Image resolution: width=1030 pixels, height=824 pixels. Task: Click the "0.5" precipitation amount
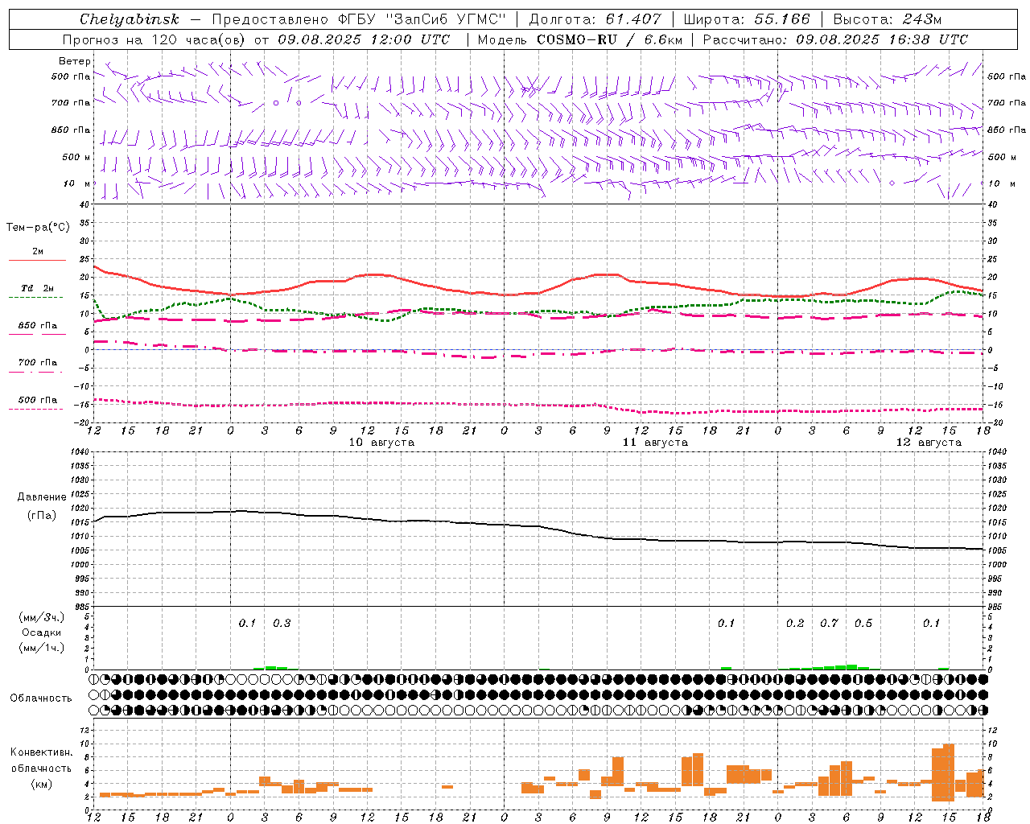[863, 624]
